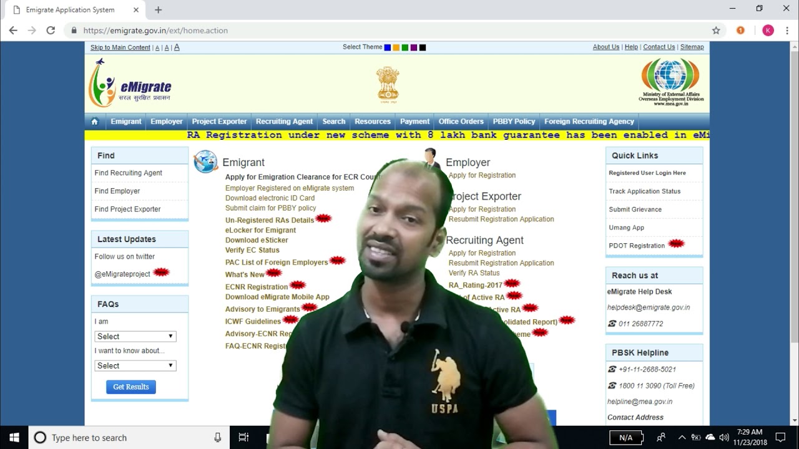Click the People icon in taskbar

coord(661,438)
